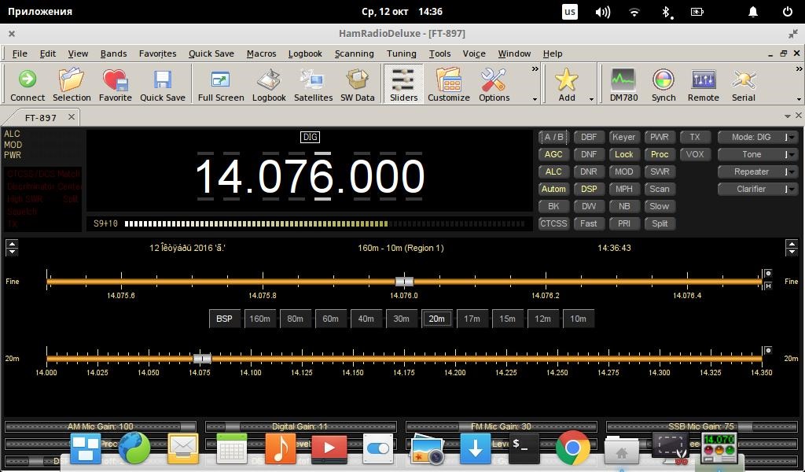Image resolution: width=805 pixels, height=472 pixels.
Task: Toggle the AGC button
Action: 553,154
